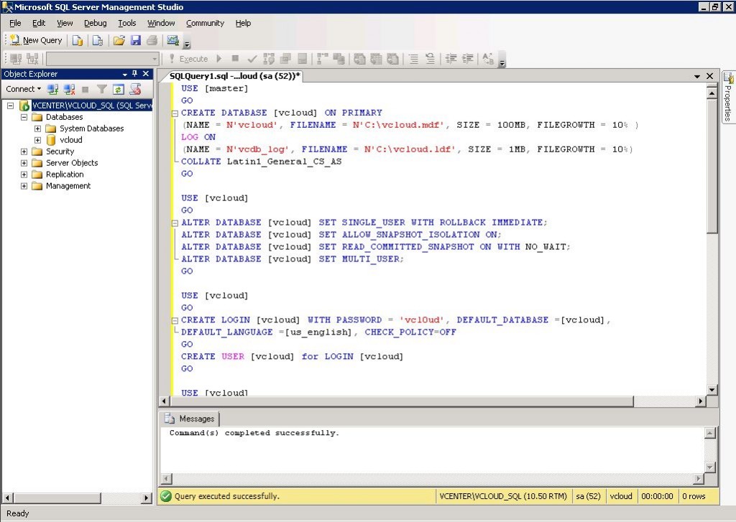Open a new Database Engine Query
736x522 pixels.
coord(78,41)
